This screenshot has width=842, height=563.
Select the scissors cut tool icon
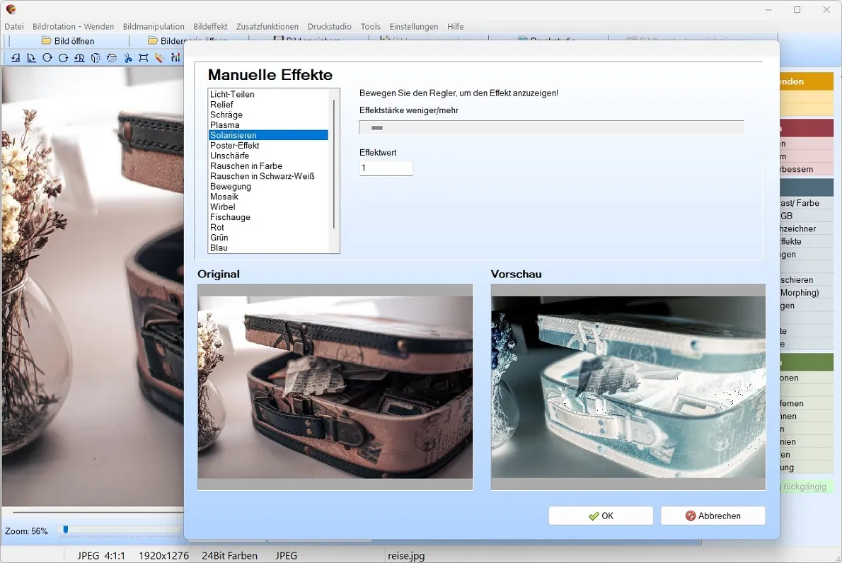128,57
